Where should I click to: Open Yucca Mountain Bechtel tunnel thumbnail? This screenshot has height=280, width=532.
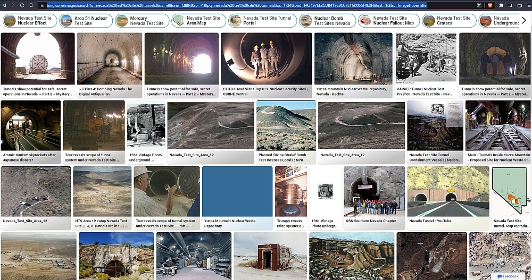[x=353, y=58]
